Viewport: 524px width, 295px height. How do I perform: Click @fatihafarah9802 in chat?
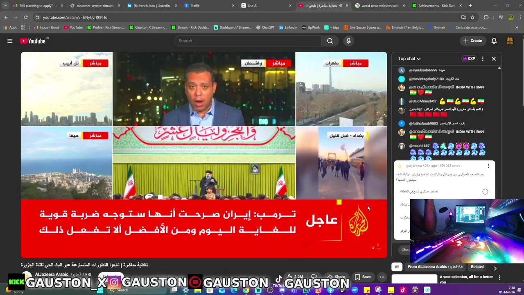pyautogui.click(x=423, y=123)
